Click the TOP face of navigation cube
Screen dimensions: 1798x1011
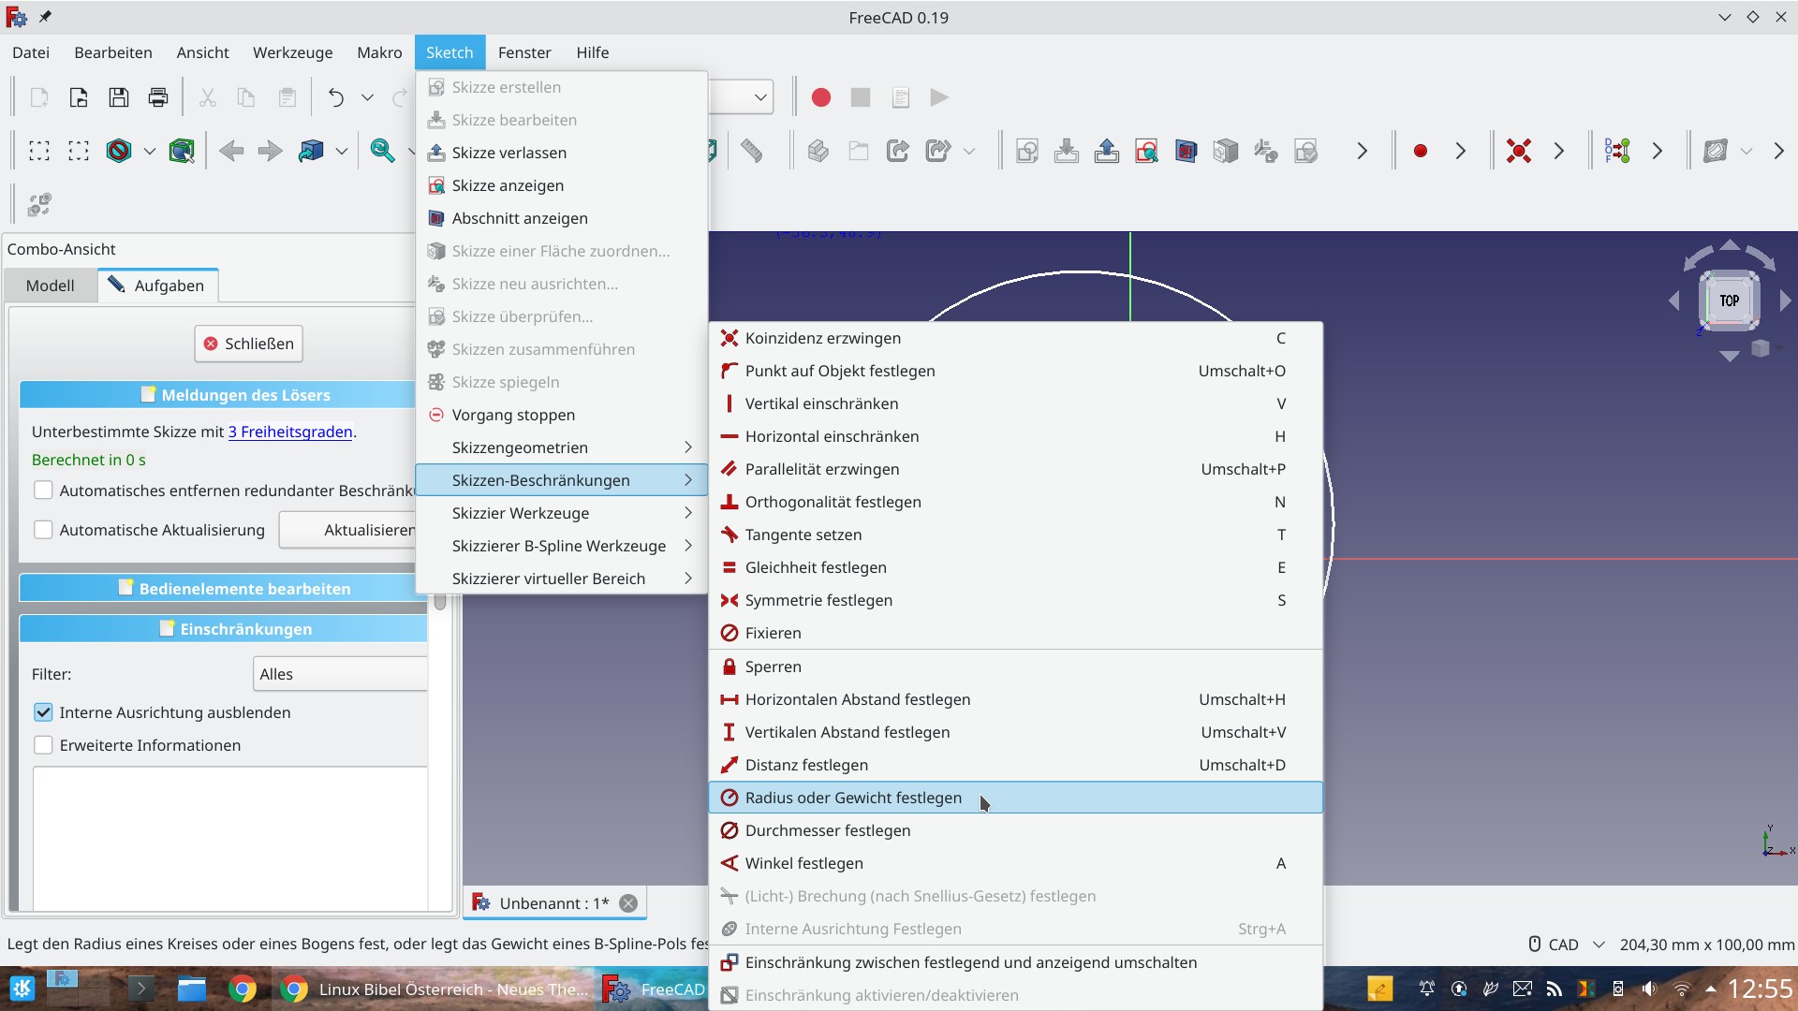1729,300
